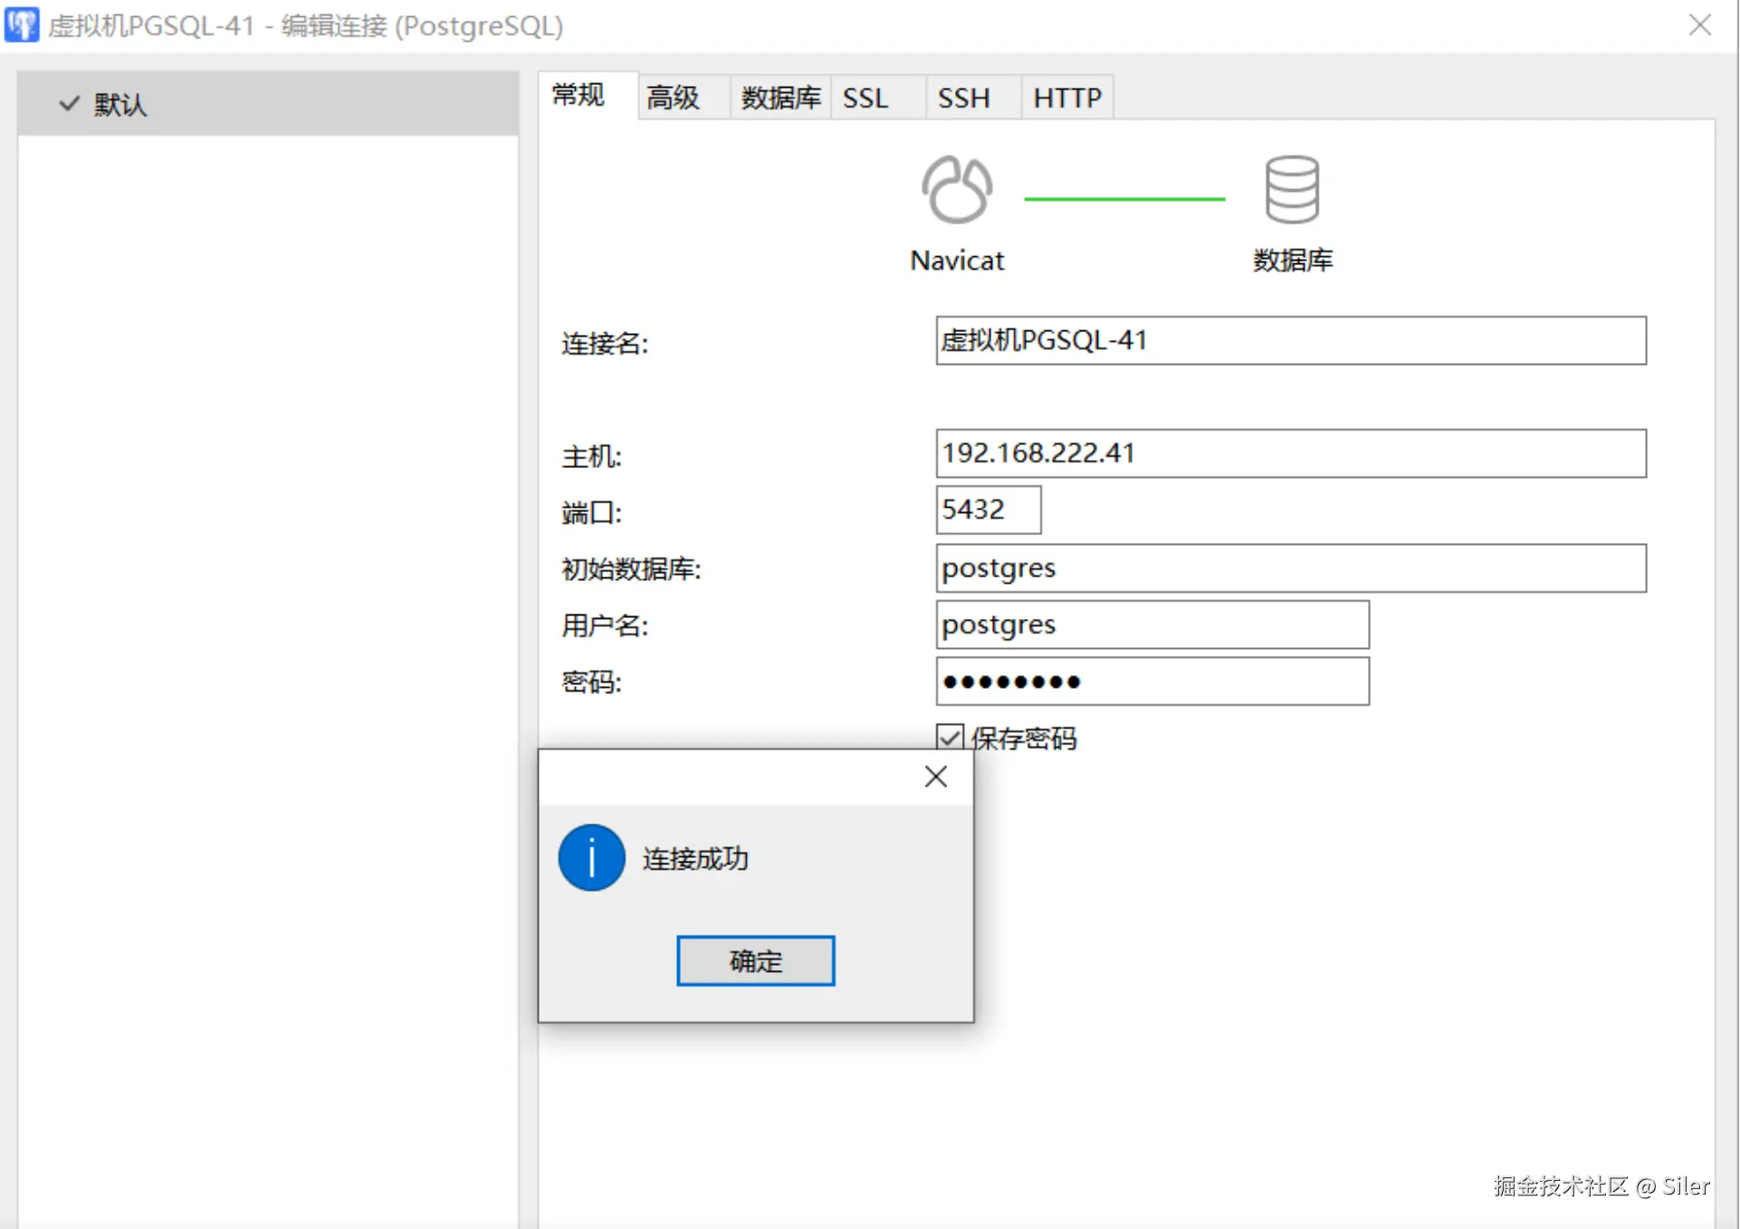Click the blue info icon in dialog
The width and height of the screenshot is (1740, 1229).
[x=590, y=857]
